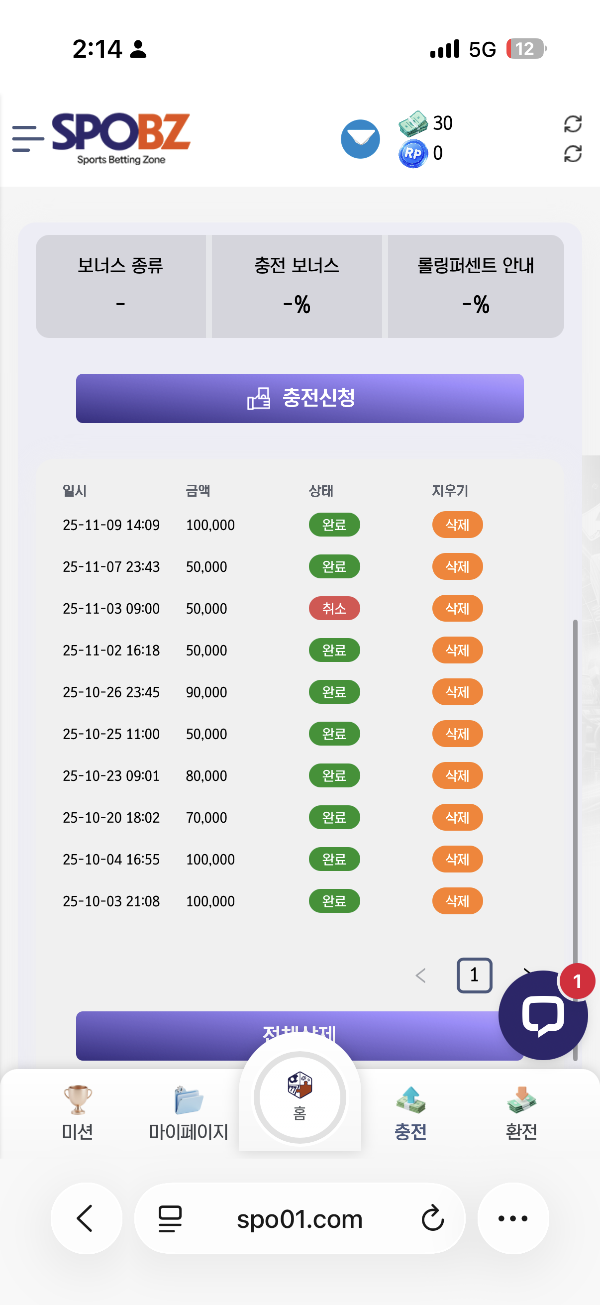Go to the 홈 screen
The width and height of the screenshot is (600, 1305).
coord(300,1097)
